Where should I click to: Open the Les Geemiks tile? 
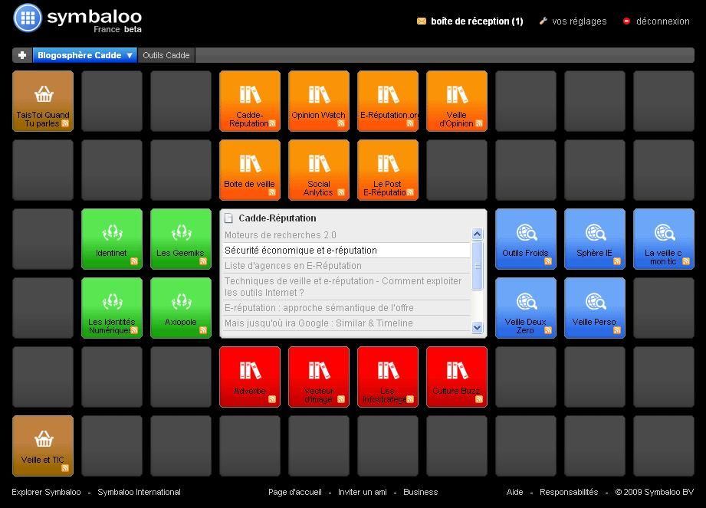[x=181, y=239]
